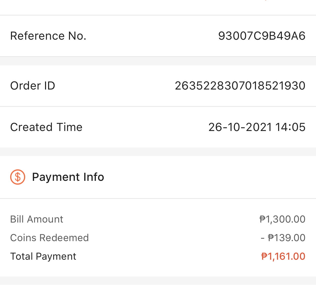This screenshot has height=293, width=316.
Task: Click the Created Time label
Action: click(x=46, y=127)
